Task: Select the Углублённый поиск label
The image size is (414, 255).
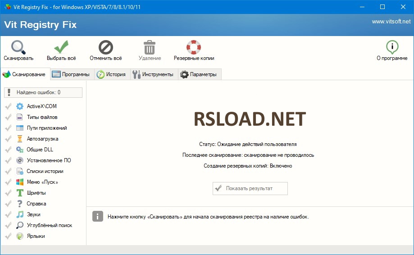Action: 50,225
